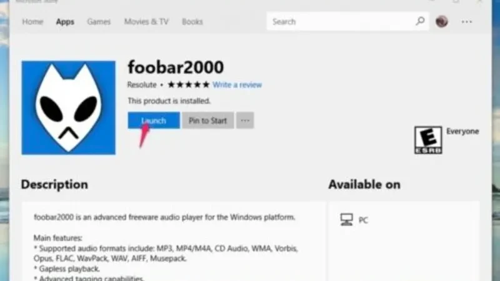The image size is (500, 281).
Task: Focus the Search text box
Action: [341, 22]
